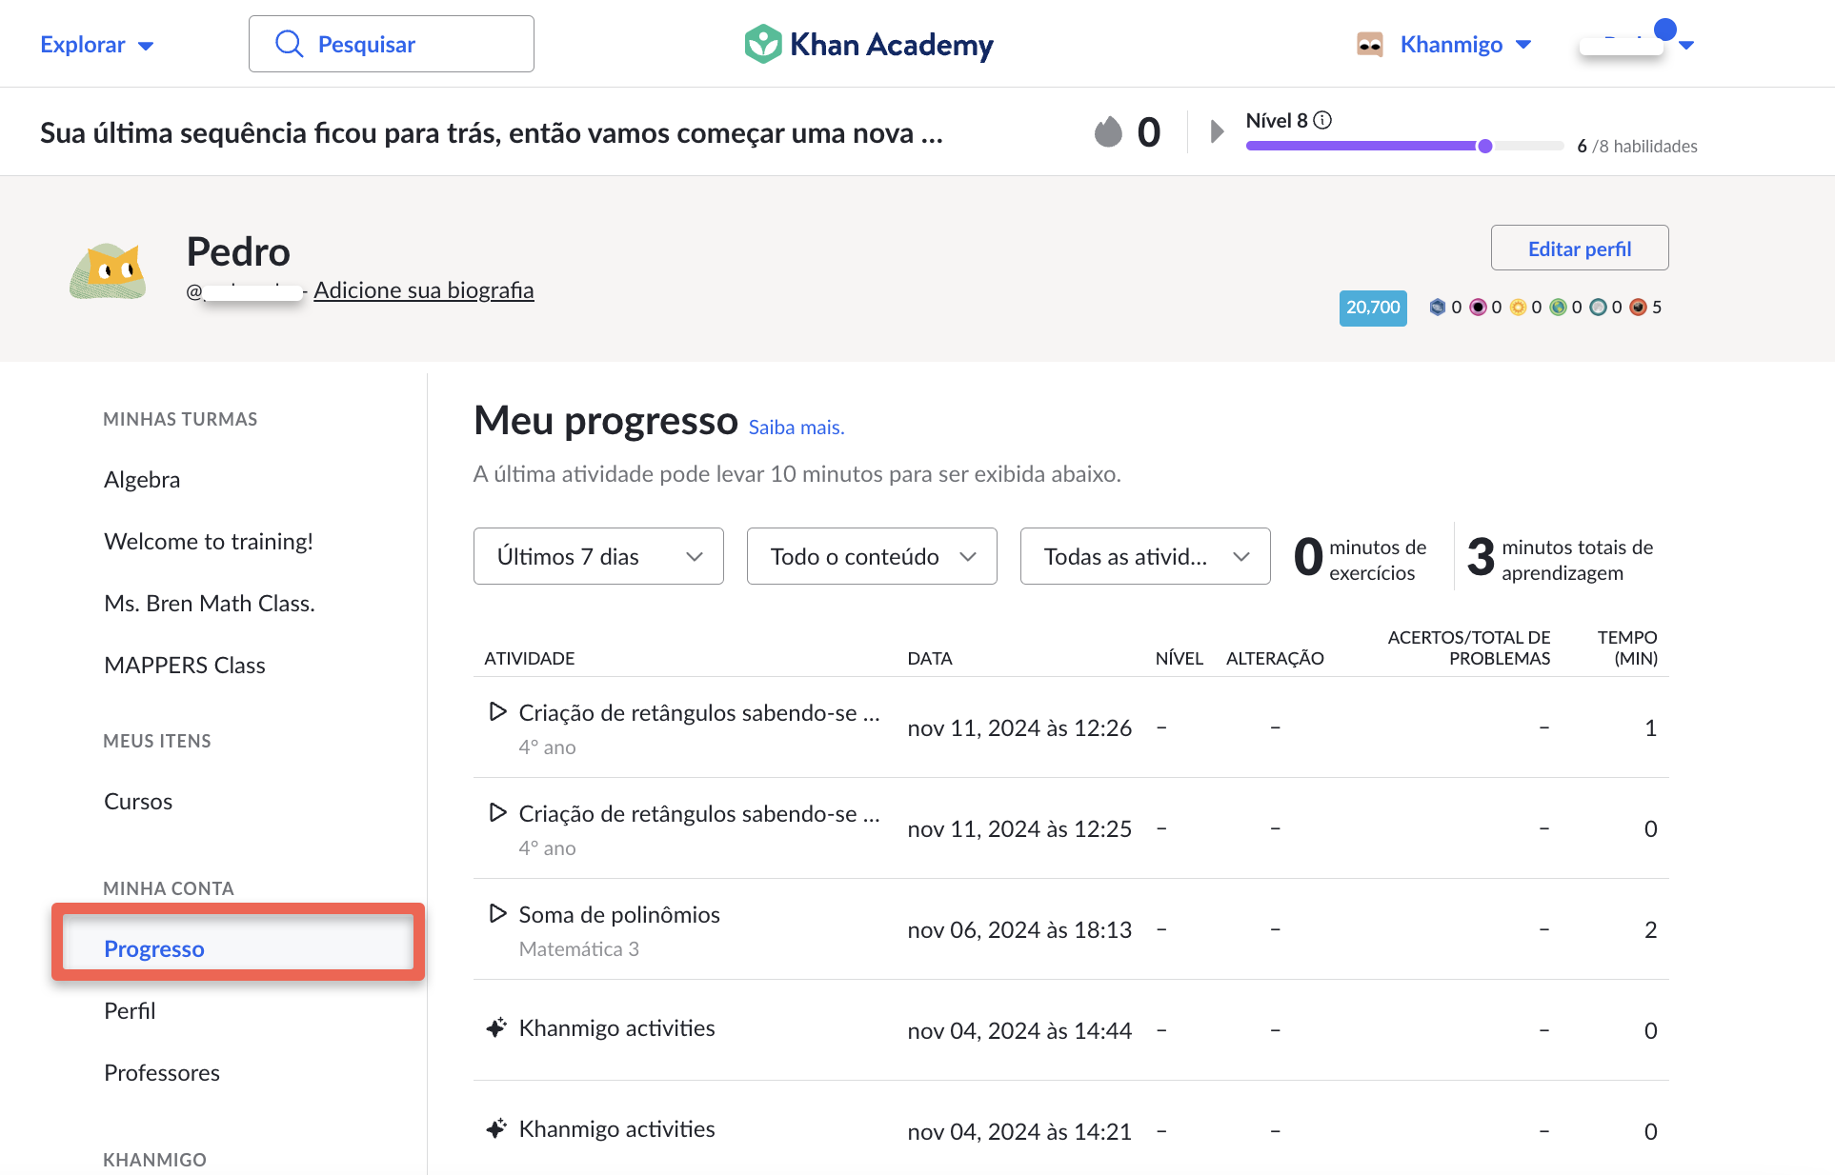1835x1175 pixels.
Task: Select the Algebra class in sidebar
Action: pyautogui.click(x=142, y=479)
